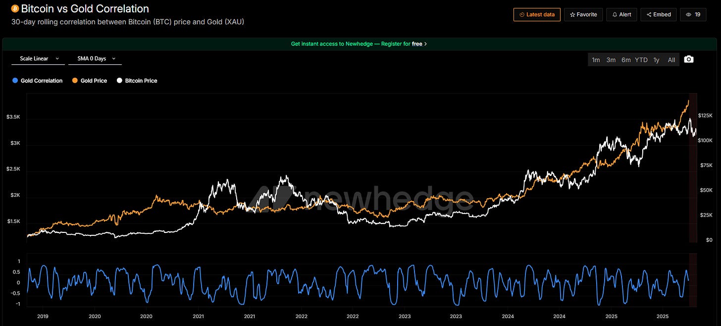Viewport: 721px width, 326px height.
Task: Click the 30-day rolling correlation subtitle
Action: pyautogui.click(x=127, y=22)
